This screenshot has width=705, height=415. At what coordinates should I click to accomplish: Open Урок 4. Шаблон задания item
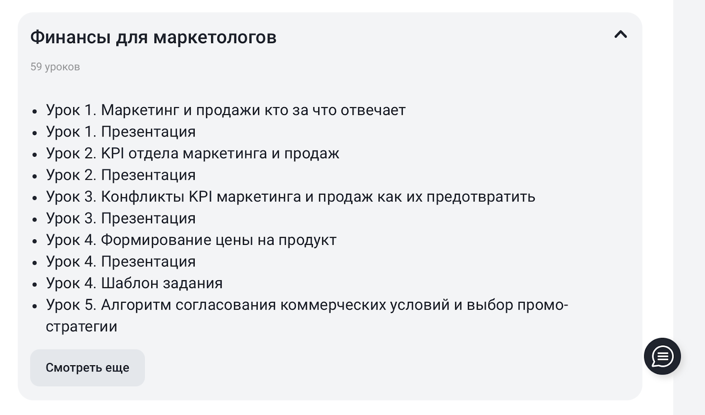coord(134,283)
